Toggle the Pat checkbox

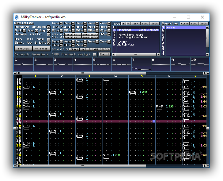24,31
